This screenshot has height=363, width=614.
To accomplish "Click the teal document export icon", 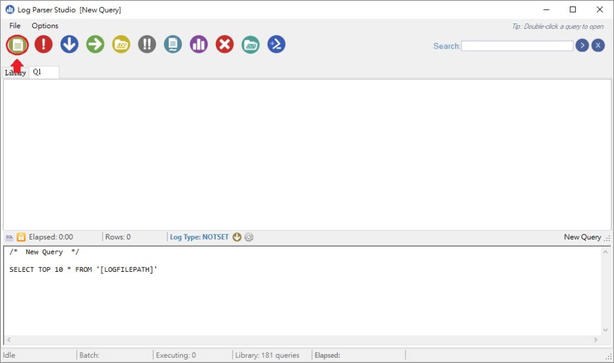I will 173,44.
